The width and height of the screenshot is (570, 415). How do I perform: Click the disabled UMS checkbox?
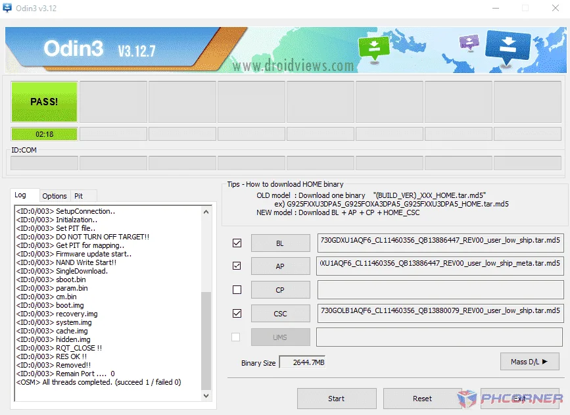(x=236, y=337)
